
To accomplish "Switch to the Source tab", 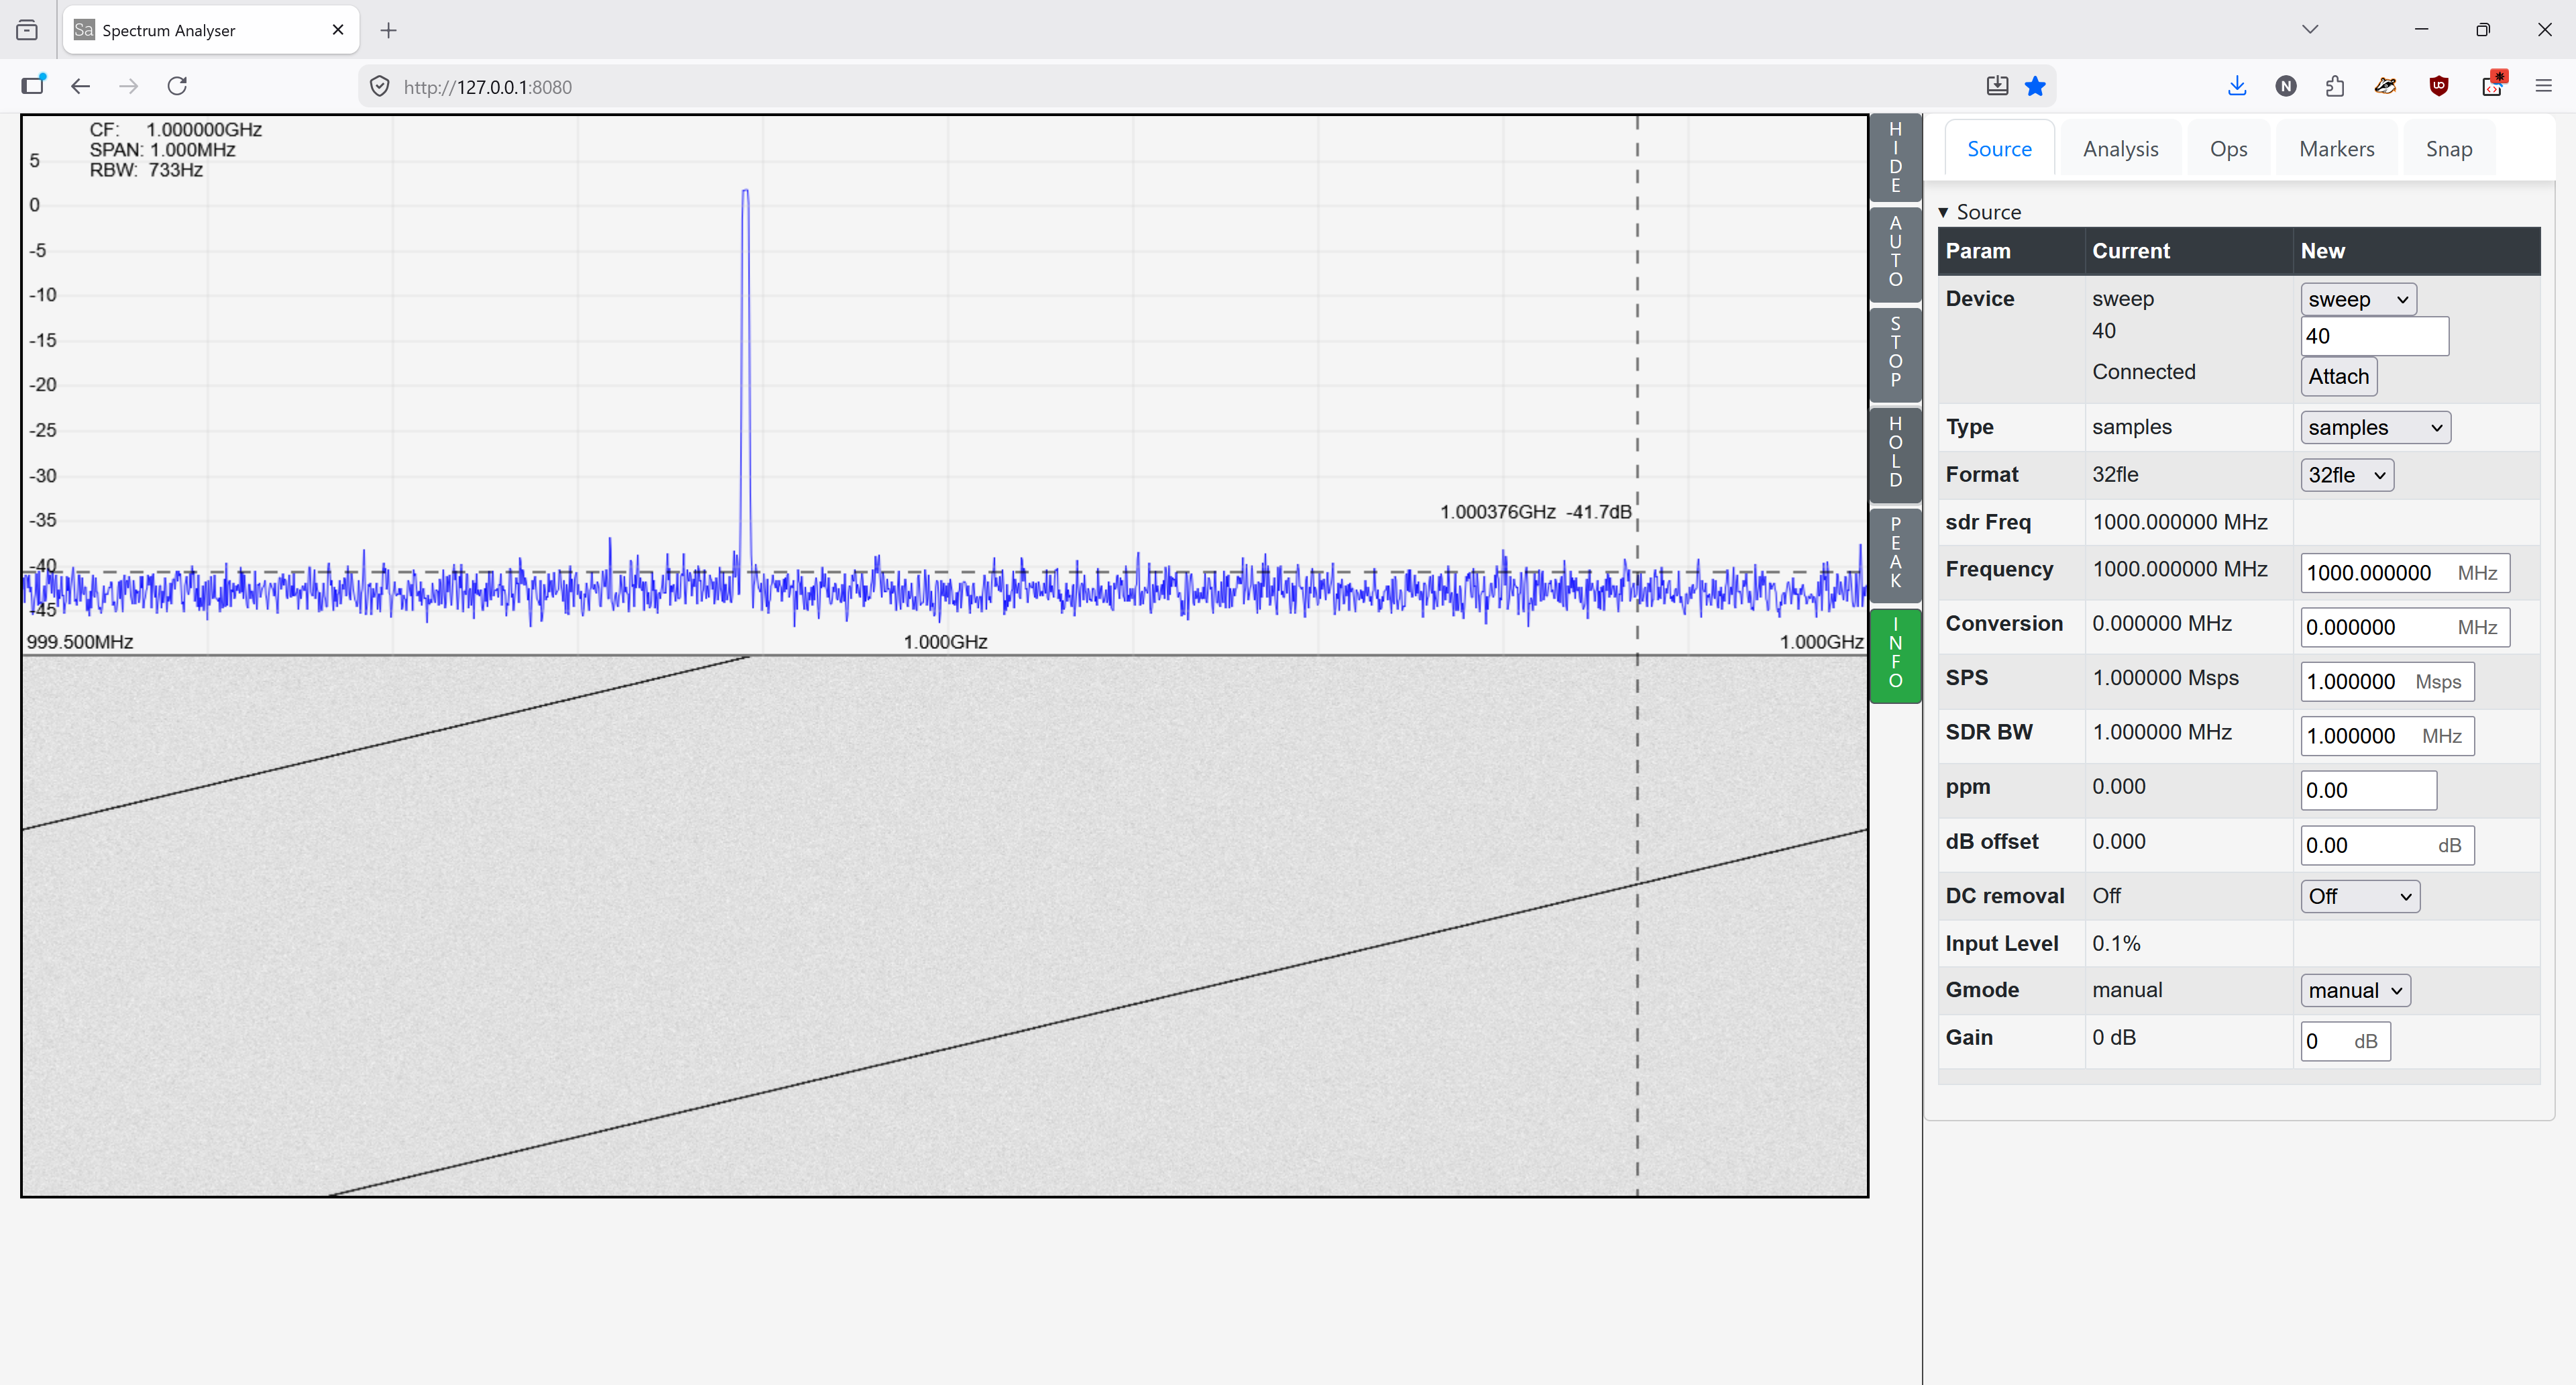I will click(1999, 149).
